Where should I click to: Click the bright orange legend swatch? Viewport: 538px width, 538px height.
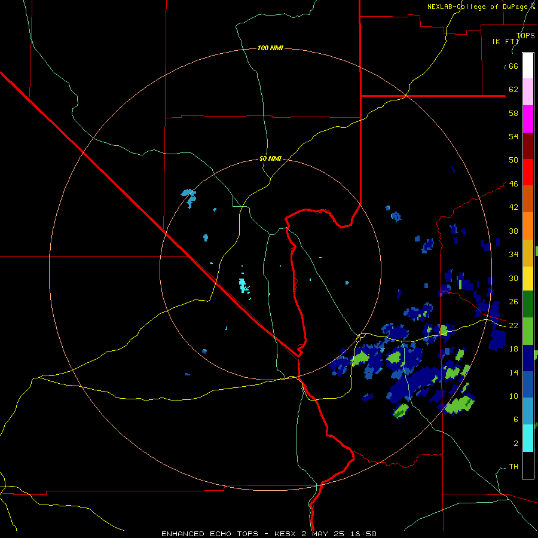[x=528, y=226]
